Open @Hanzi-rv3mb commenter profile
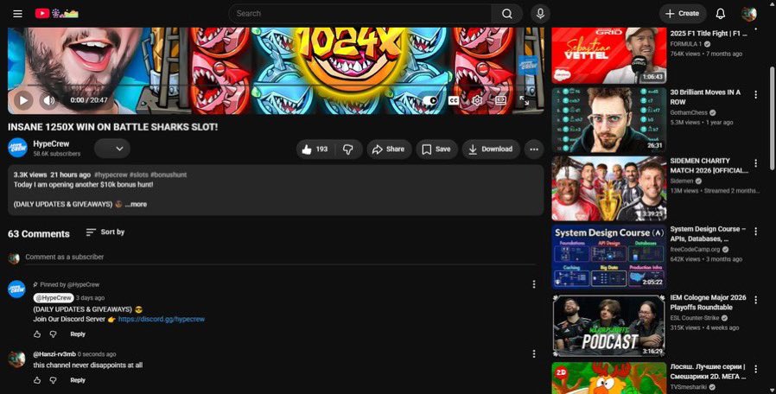Image resolution: width=776 pixels, height=394 pixels. pos(54,354)
